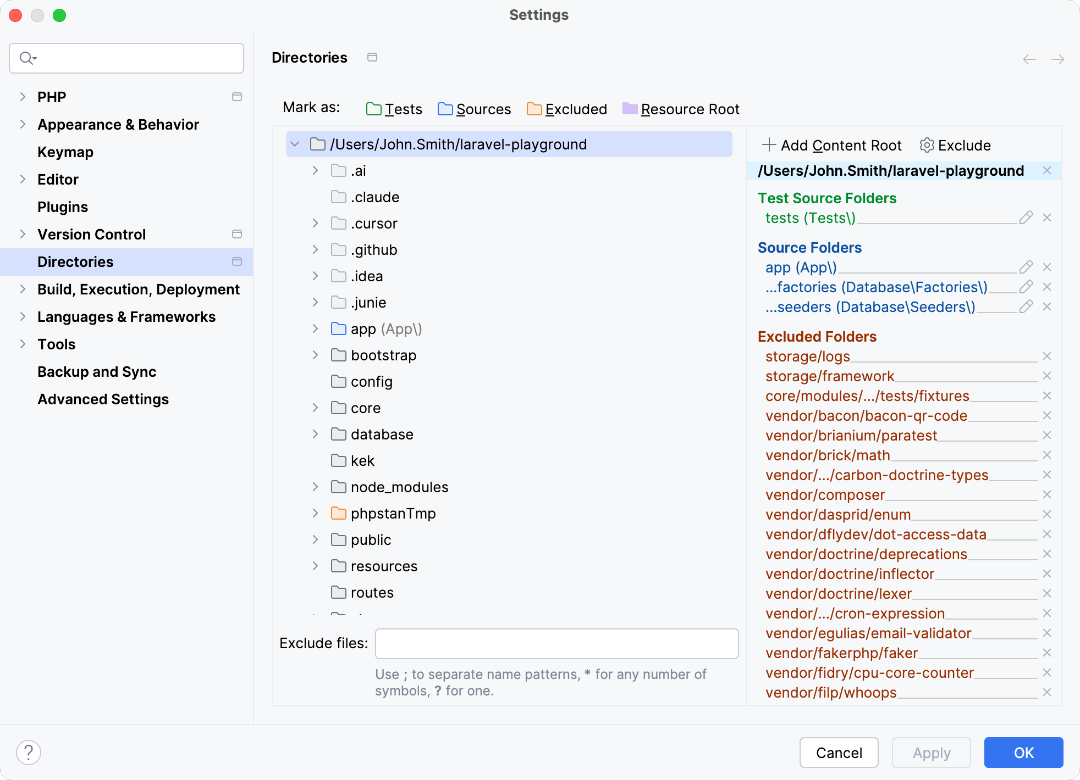
Task: Click the Exclude files input field
Action: (556, 643)
